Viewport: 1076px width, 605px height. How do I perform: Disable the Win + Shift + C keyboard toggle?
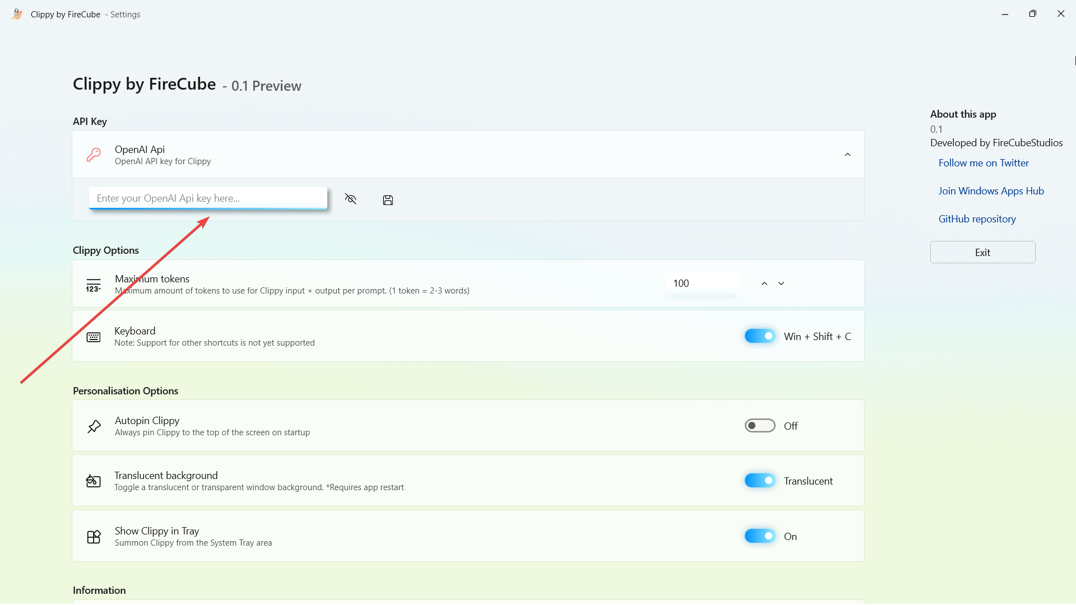point(760,336)
